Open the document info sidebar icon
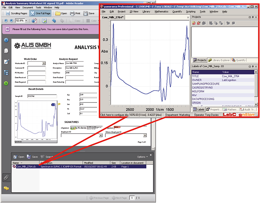 (x=6, y=40)
